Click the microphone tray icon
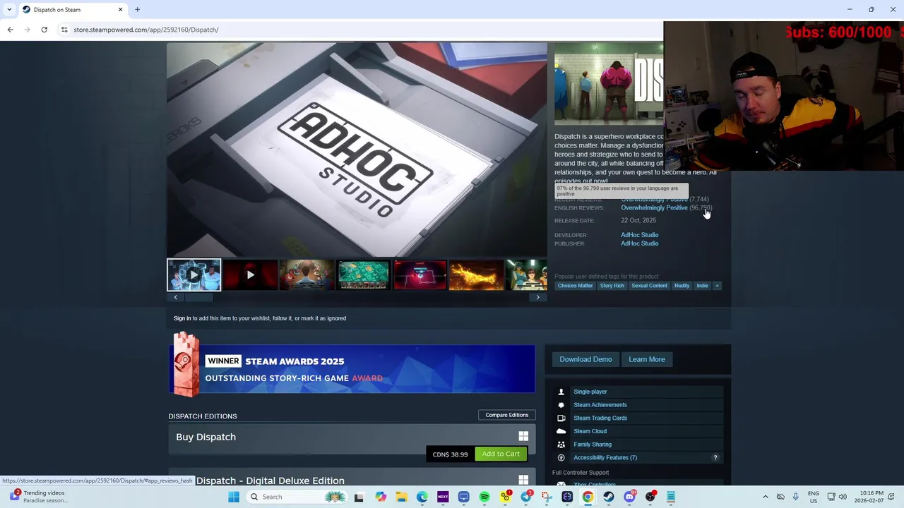 pos(796,497)
